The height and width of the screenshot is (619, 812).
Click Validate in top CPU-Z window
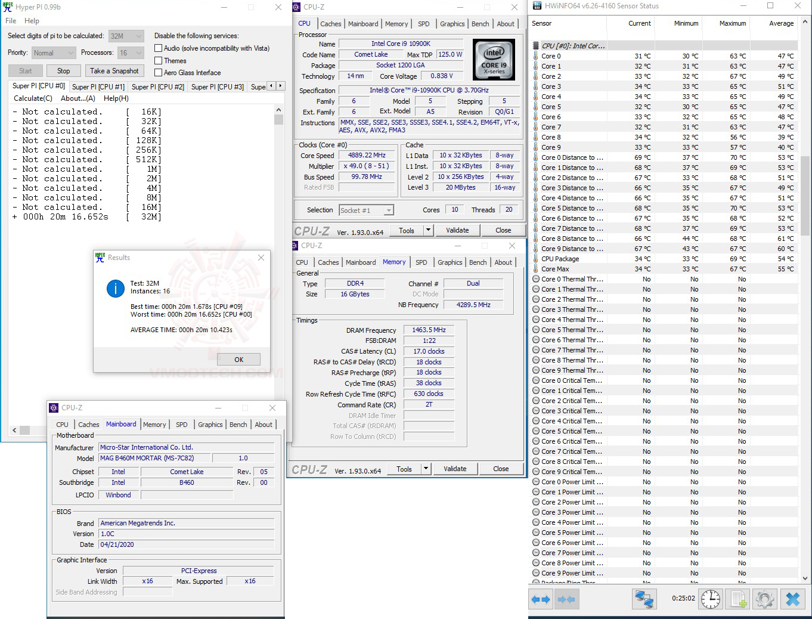458,230
